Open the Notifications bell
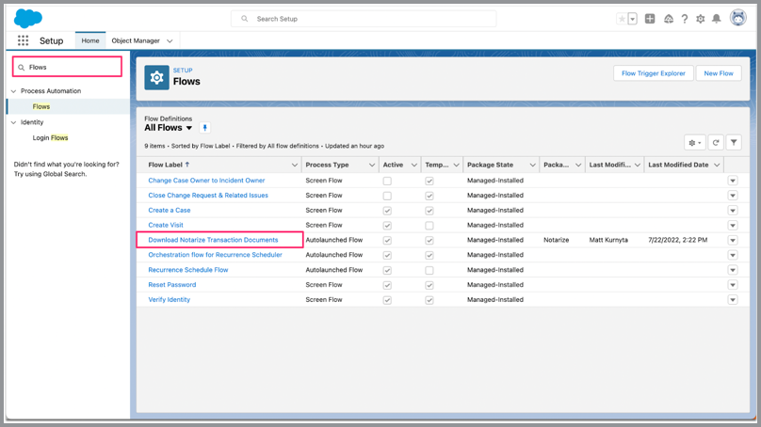The width and height of the screenshot is (761, 427). 717,19
